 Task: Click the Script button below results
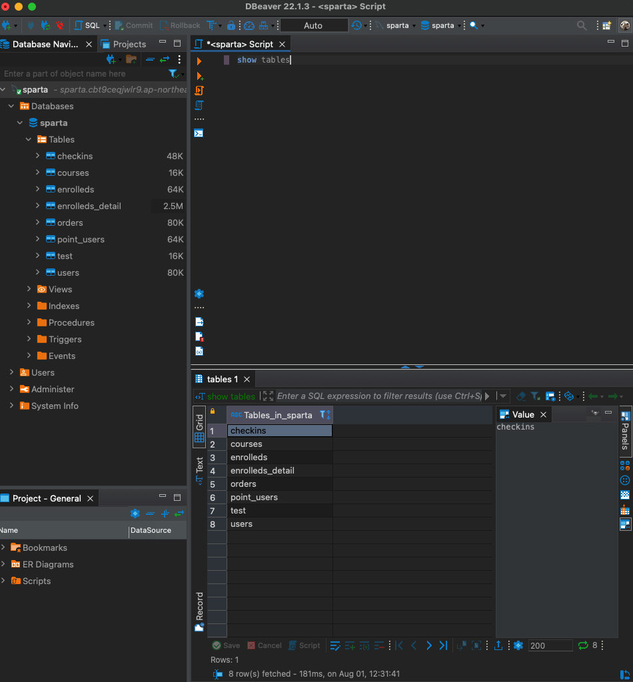click(x=305, y=645)
